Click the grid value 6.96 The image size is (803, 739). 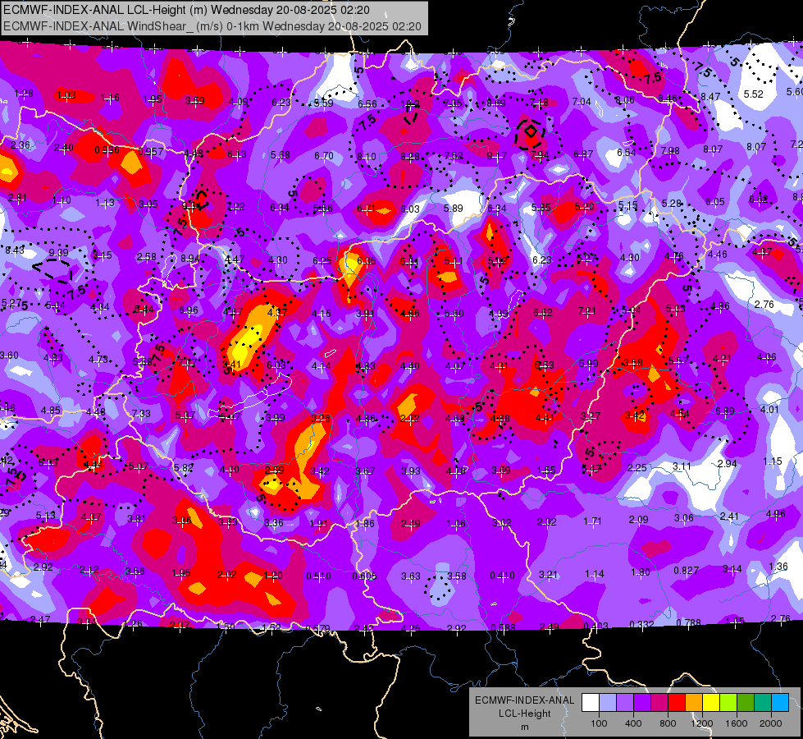pos(189,310)
